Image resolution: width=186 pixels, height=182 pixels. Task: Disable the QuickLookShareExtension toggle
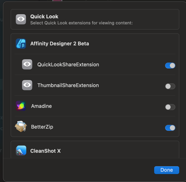click(170, 66)
